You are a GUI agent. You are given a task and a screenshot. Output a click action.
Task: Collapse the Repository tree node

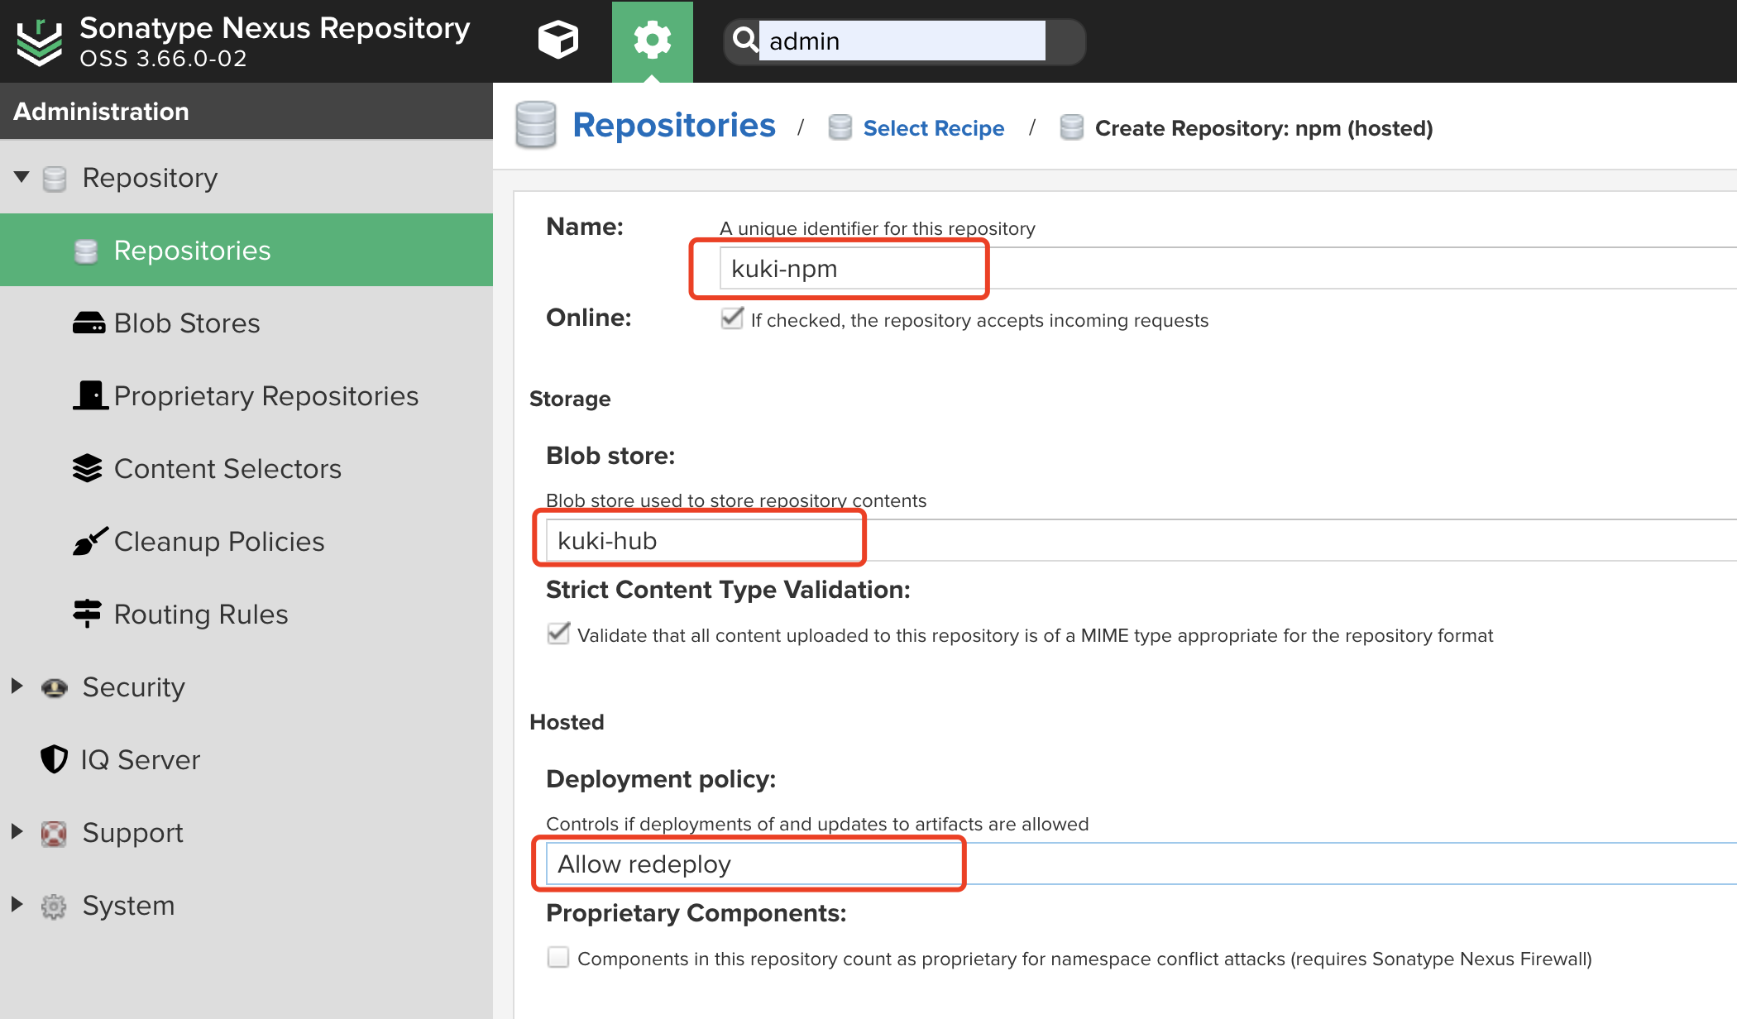click(22, 177)
